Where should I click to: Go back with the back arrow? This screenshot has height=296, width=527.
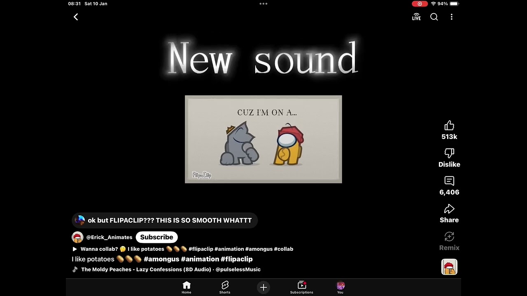[76, 17]
